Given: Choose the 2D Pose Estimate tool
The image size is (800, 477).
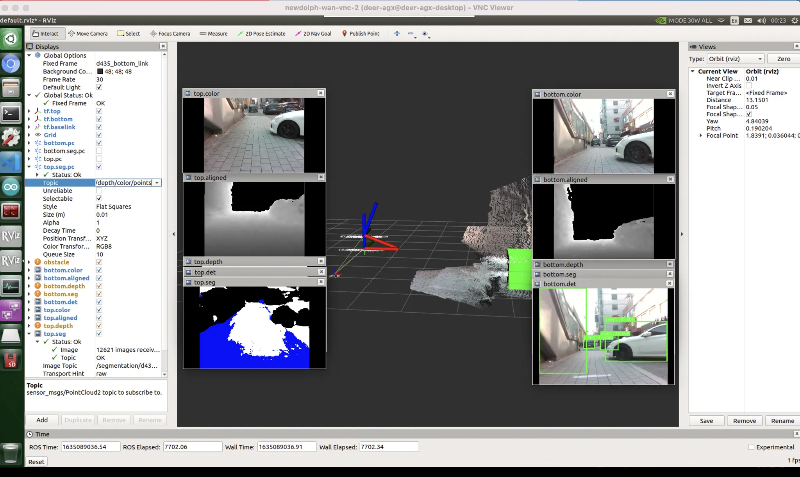Looking at the screenshot, I should (261, 34).
